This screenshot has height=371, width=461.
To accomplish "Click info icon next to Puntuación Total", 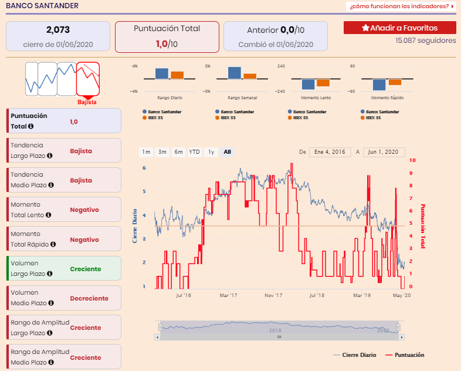I will [x=30, y=126].
